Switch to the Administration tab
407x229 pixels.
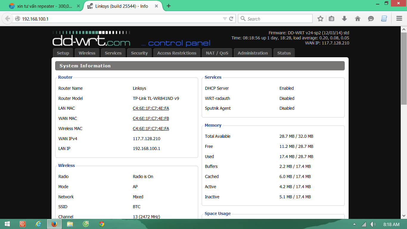[x=253, y=53]
